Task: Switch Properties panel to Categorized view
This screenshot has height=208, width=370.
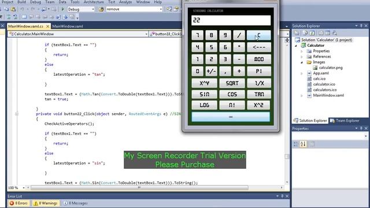Action: (295, 144)
